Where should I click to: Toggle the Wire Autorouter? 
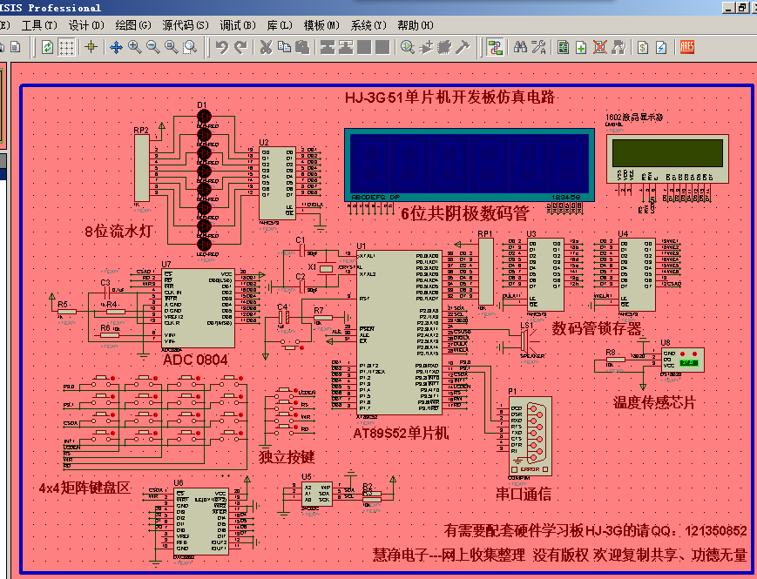pyautogui.click(x=495, y=47)
